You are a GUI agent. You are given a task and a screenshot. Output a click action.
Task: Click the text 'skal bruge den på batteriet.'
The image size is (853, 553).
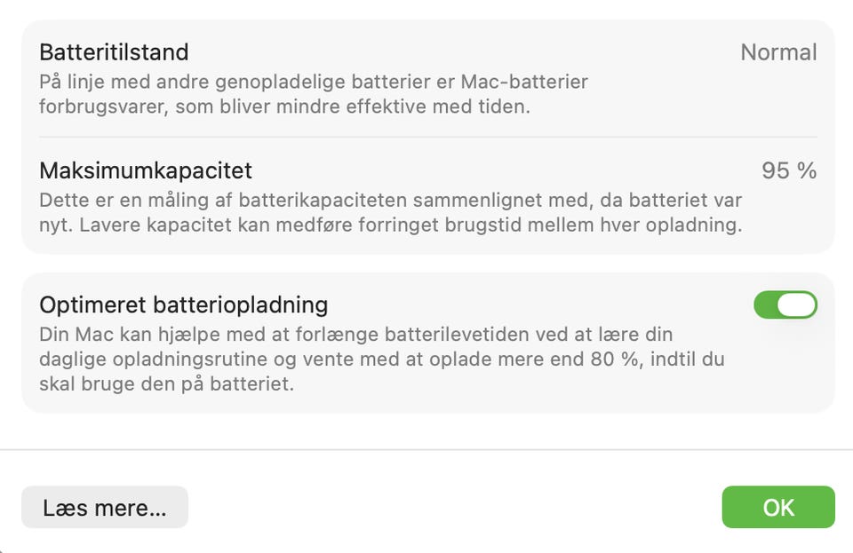click(166, 384)
